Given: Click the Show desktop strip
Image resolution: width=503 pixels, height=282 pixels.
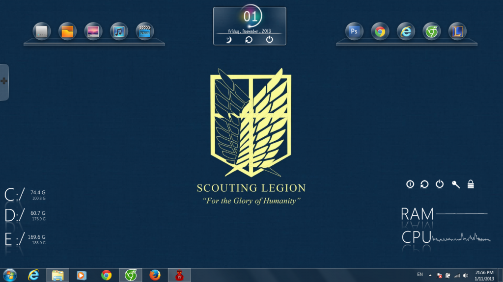Looking at the screenshot, I should pyautogui.click(x=501, y=275).
